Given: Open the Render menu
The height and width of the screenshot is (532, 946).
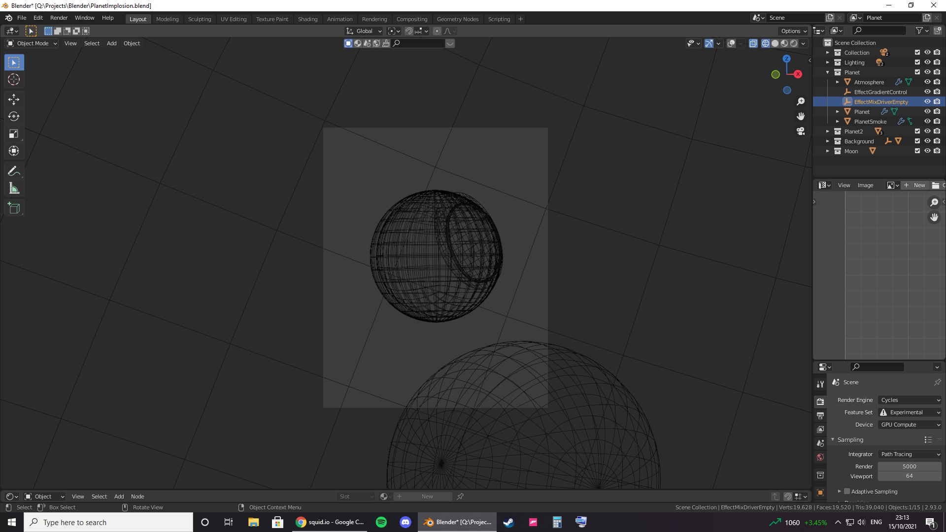Looking at the screenshot, I should (x=59, y=18).
